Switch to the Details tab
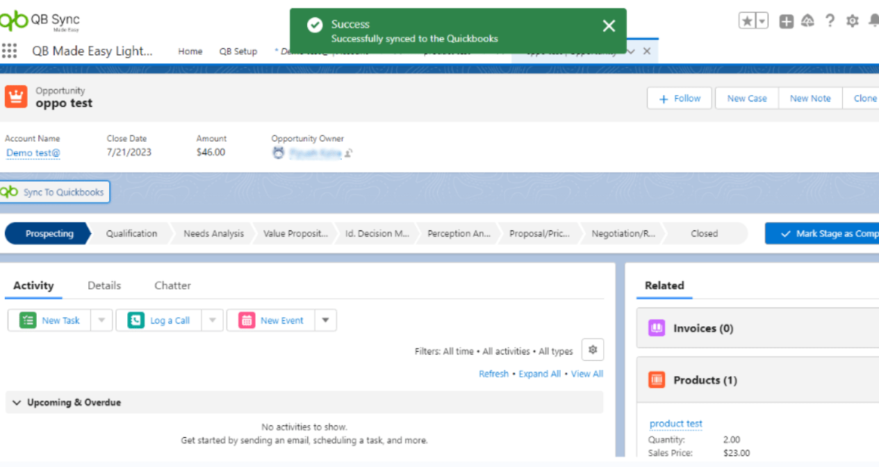The image size is (879, 467). (104, 286)
